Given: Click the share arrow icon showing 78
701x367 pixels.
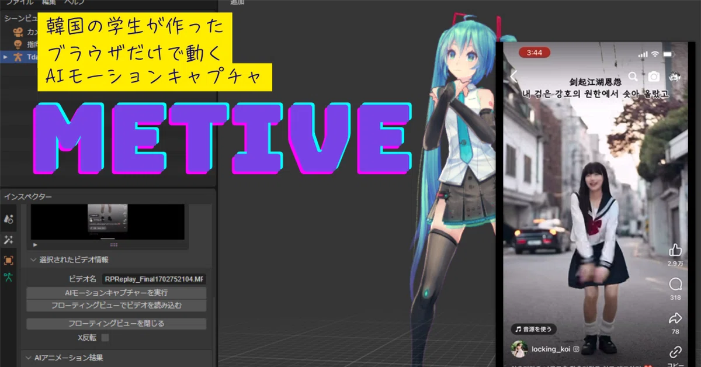Looking at the screenshot, I should point(675,317).
